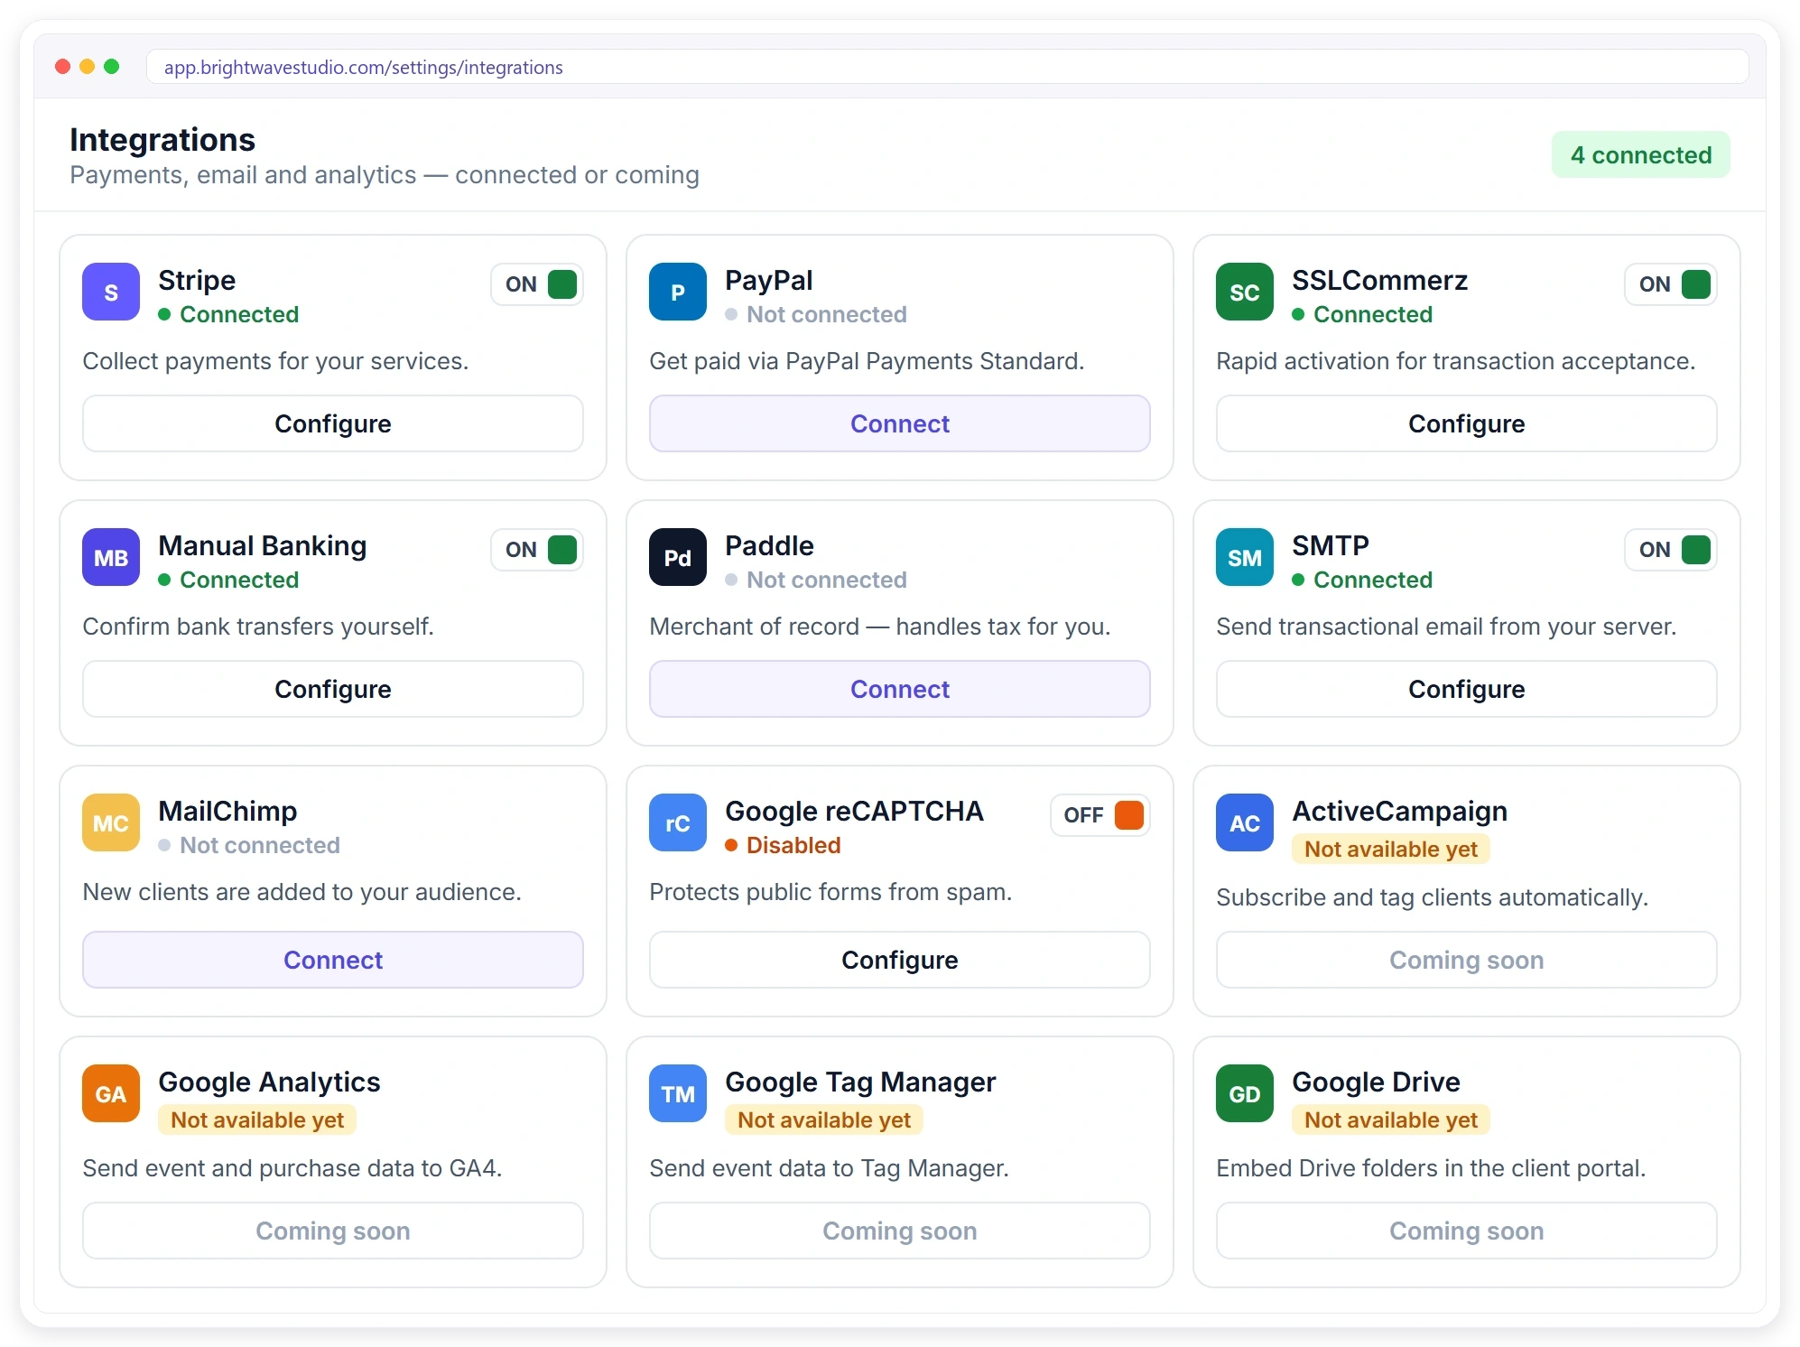This screenshot has width=1800, height=1347.
Task: Click the ActiveCampaign AC icon
Action: point(1245,822)
